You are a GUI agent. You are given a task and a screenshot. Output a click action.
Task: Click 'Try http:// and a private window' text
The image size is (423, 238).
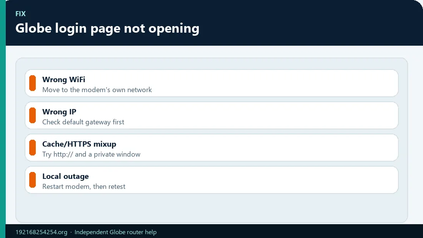(x=91, y=155)
